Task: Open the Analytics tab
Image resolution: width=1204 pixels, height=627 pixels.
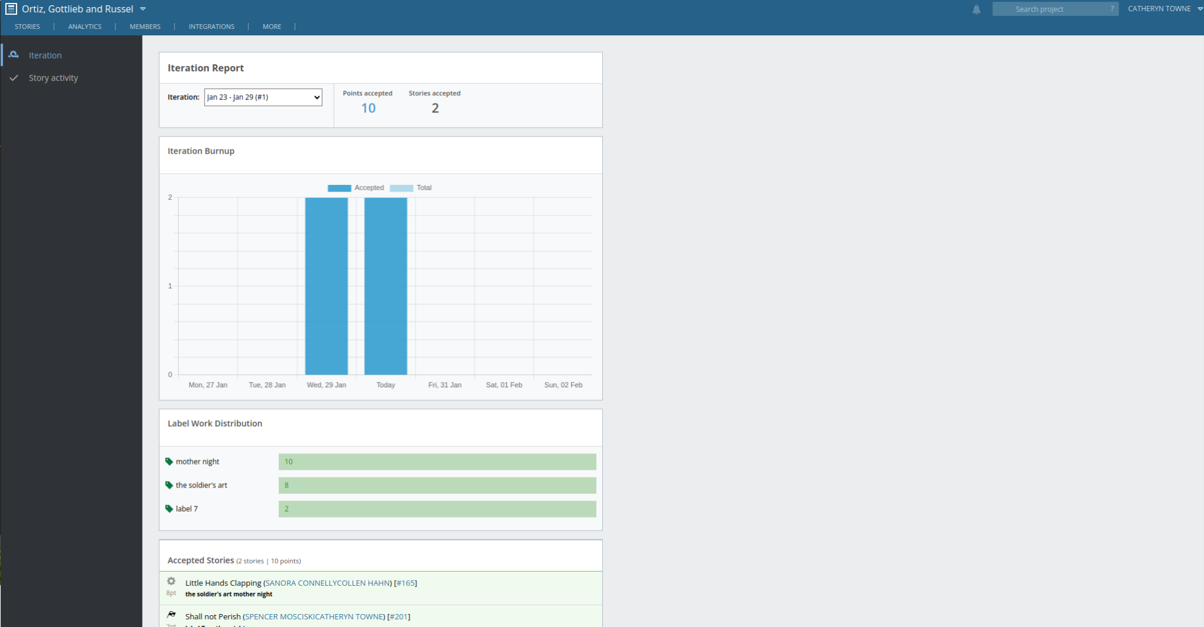Action: pyautogui.click(x=84, y=26)
